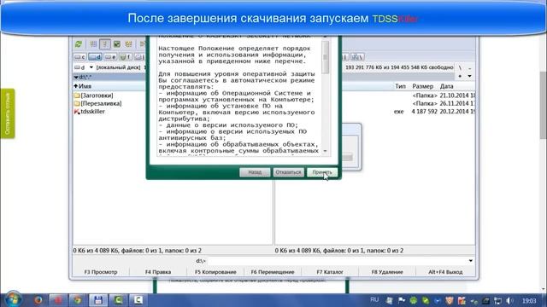Open the Windows Start menu
Viewport: 547px width, 307px height.
point(13,299)
